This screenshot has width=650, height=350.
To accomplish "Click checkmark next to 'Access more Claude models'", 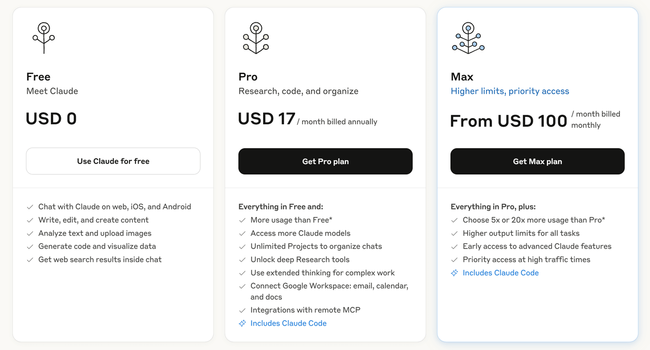I will point(242,233).
